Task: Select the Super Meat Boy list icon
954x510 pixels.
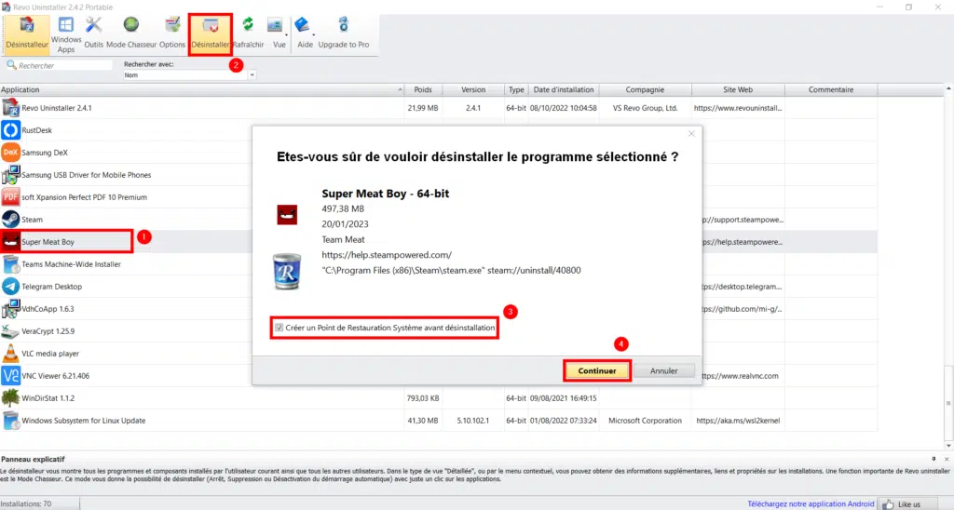Action: click(10, 242)
